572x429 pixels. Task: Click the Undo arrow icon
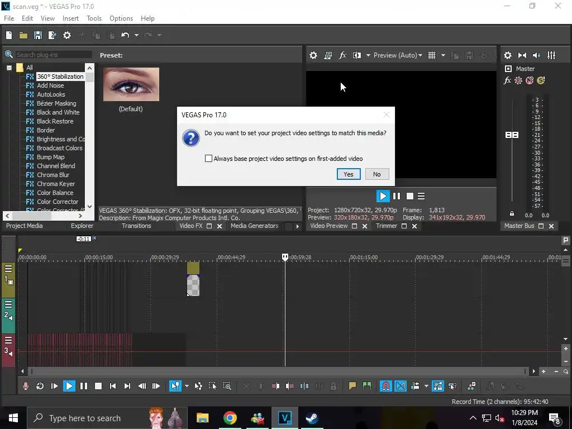tap(125, 35)
